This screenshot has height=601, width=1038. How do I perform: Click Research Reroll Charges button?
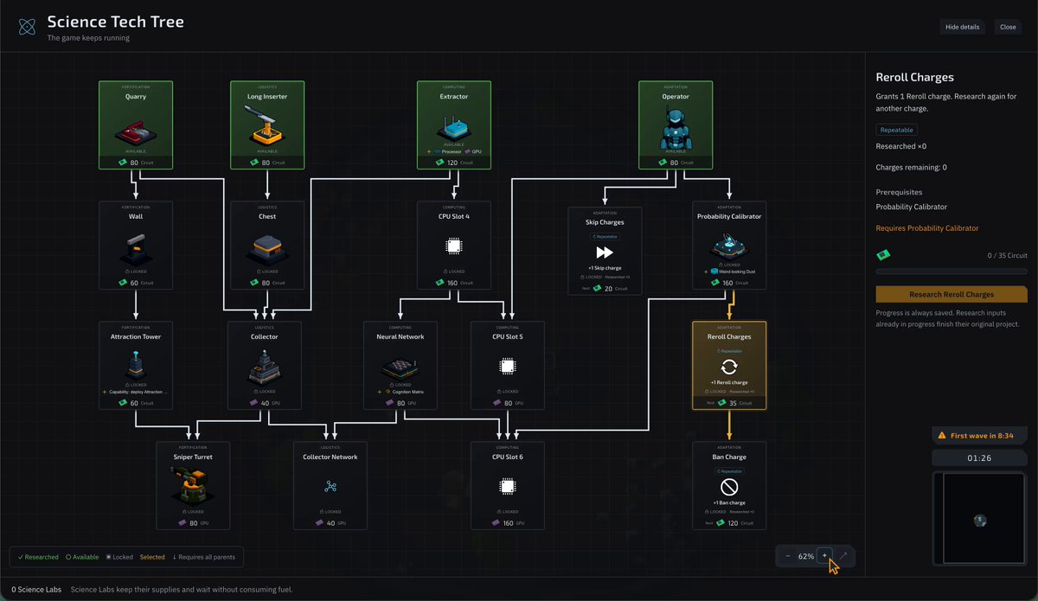point(951,295)
